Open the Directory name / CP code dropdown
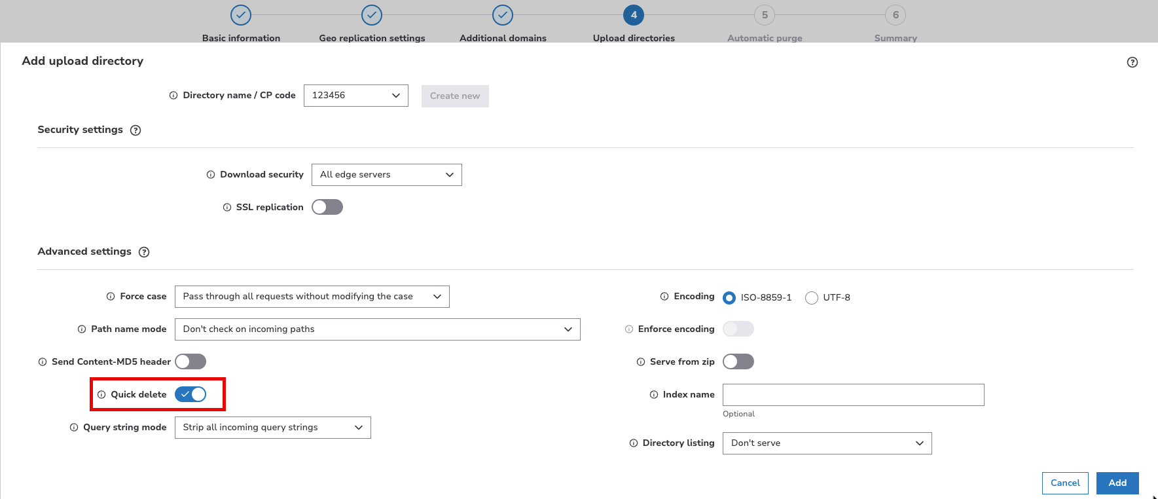1158x499 pixels. 355,96
